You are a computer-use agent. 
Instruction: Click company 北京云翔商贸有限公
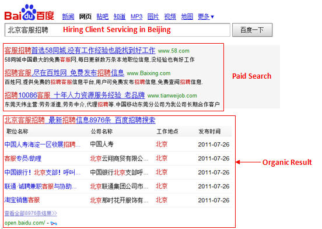(x=119, y=158)
